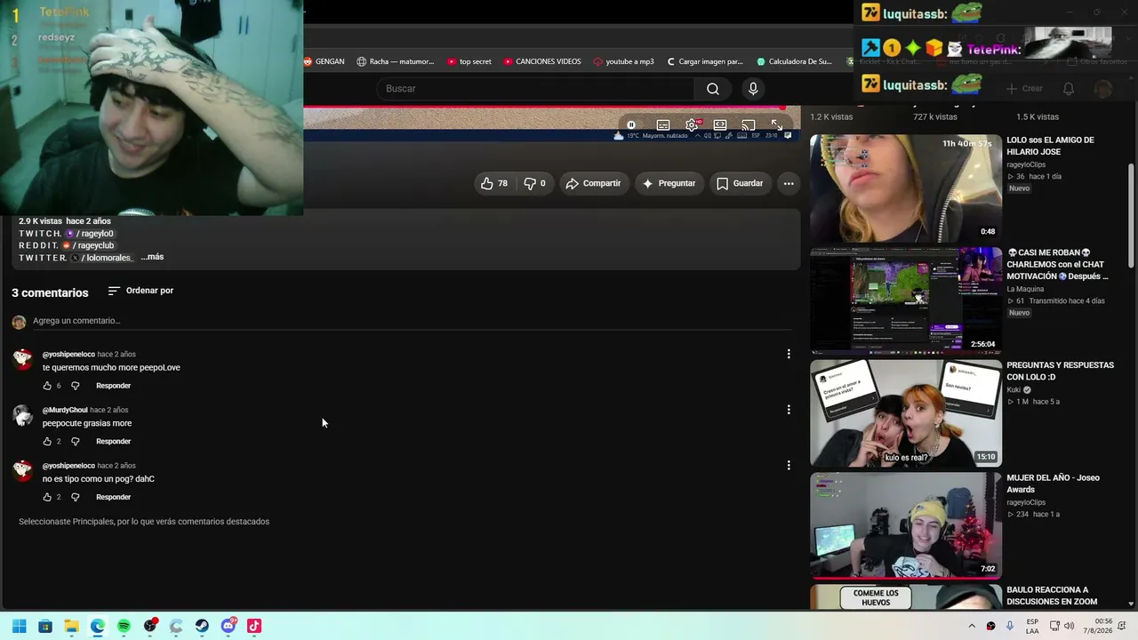Screen dimensions: 1138x640
Task: Open options for @MurdyGhoul's comment
Action: click(x=789, y=410)
